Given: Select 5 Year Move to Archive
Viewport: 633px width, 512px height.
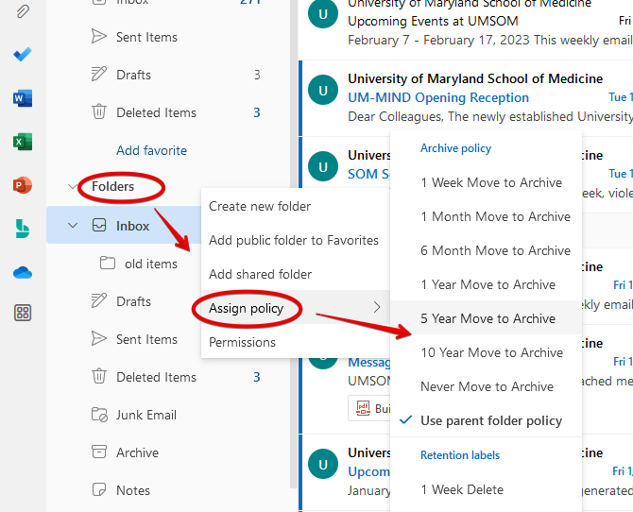Looking at the screenshot, I should pos(488,318).
